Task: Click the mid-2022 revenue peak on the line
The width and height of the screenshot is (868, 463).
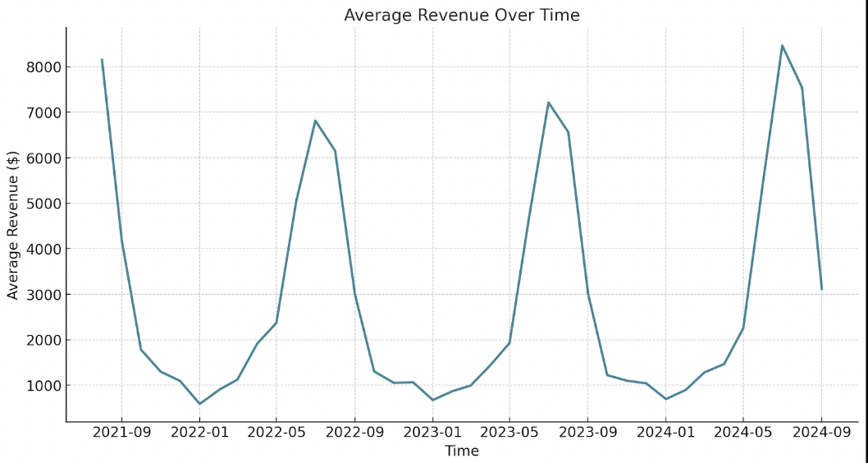Action: [315, 121]
